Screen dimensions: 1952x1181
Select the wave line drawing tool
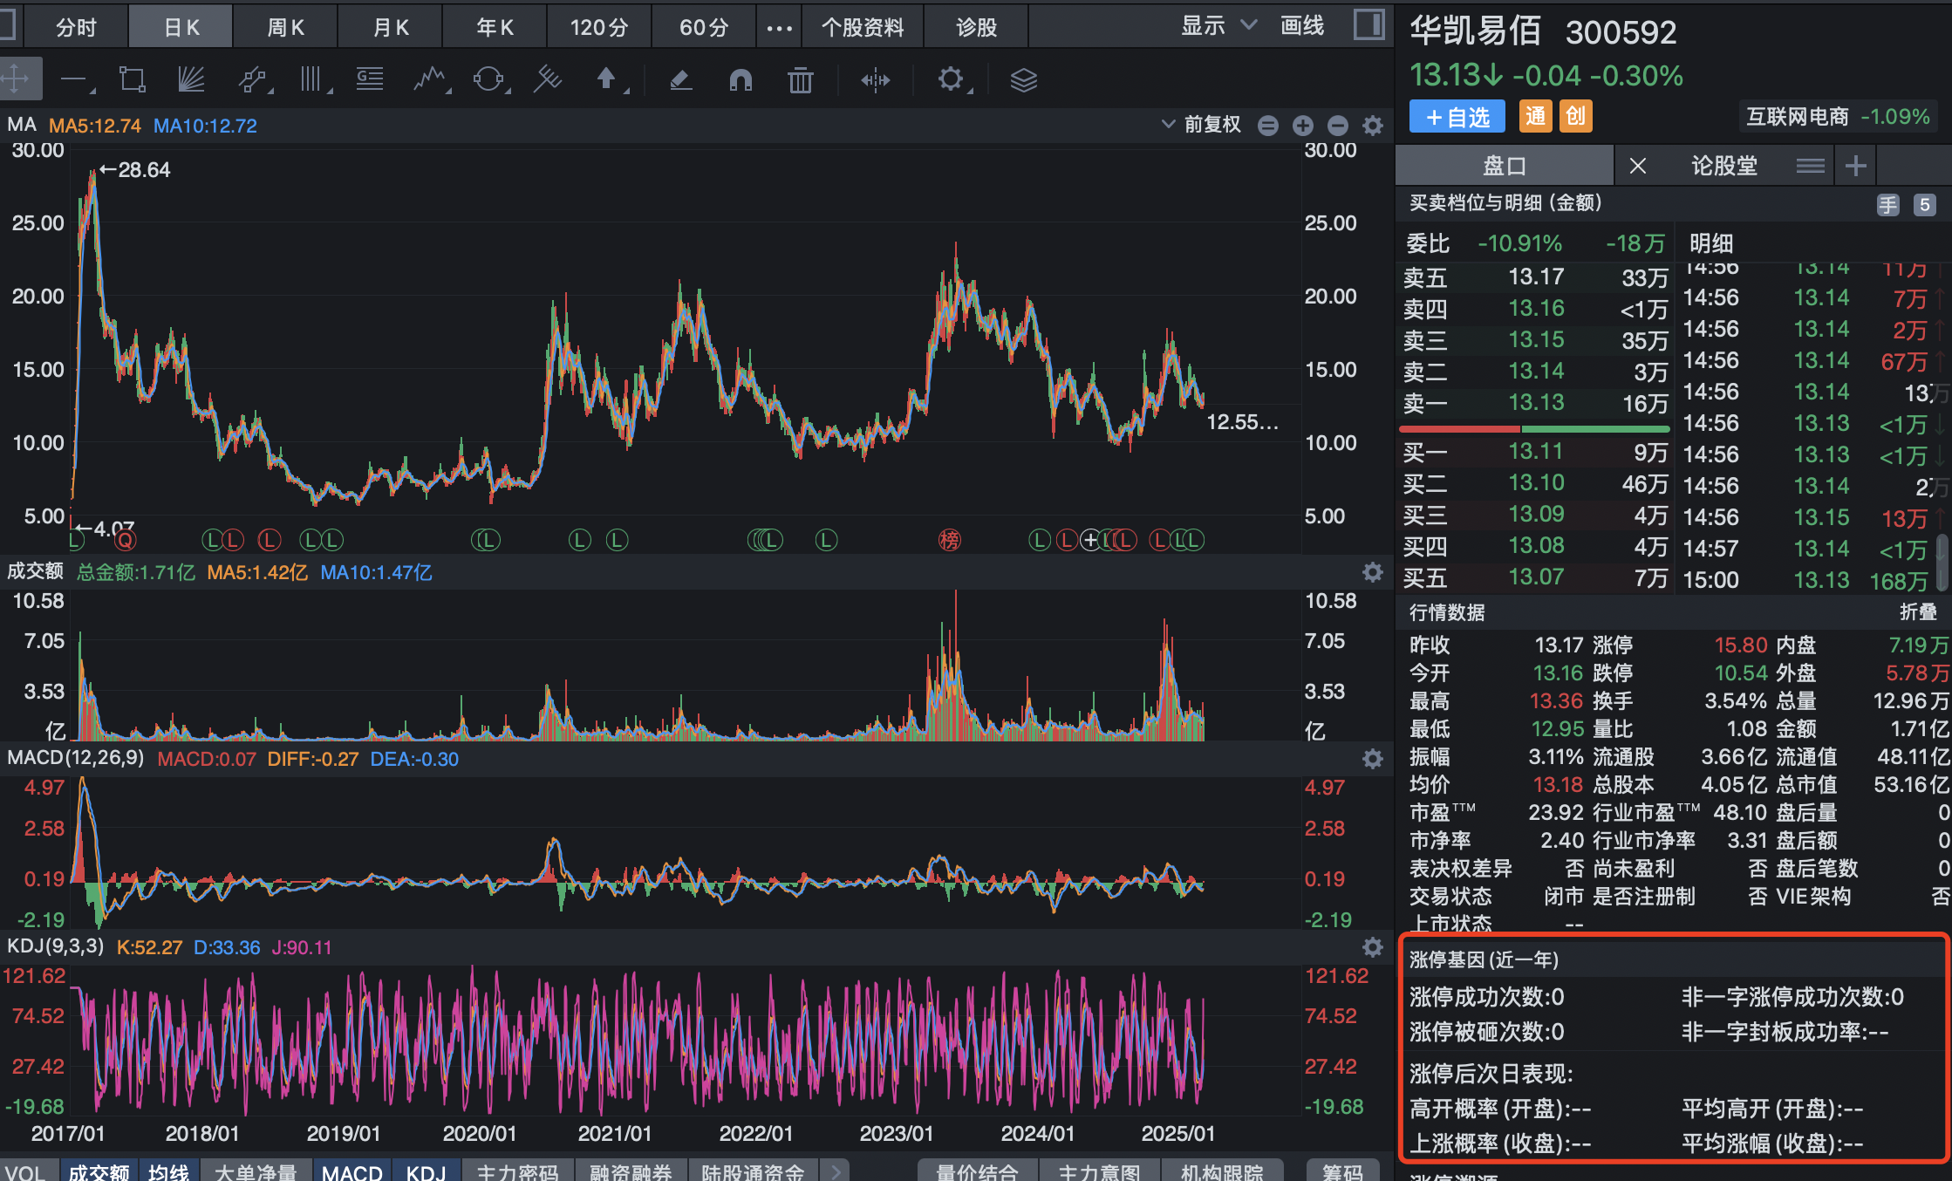pyautogui.click(x=429, y=80)
